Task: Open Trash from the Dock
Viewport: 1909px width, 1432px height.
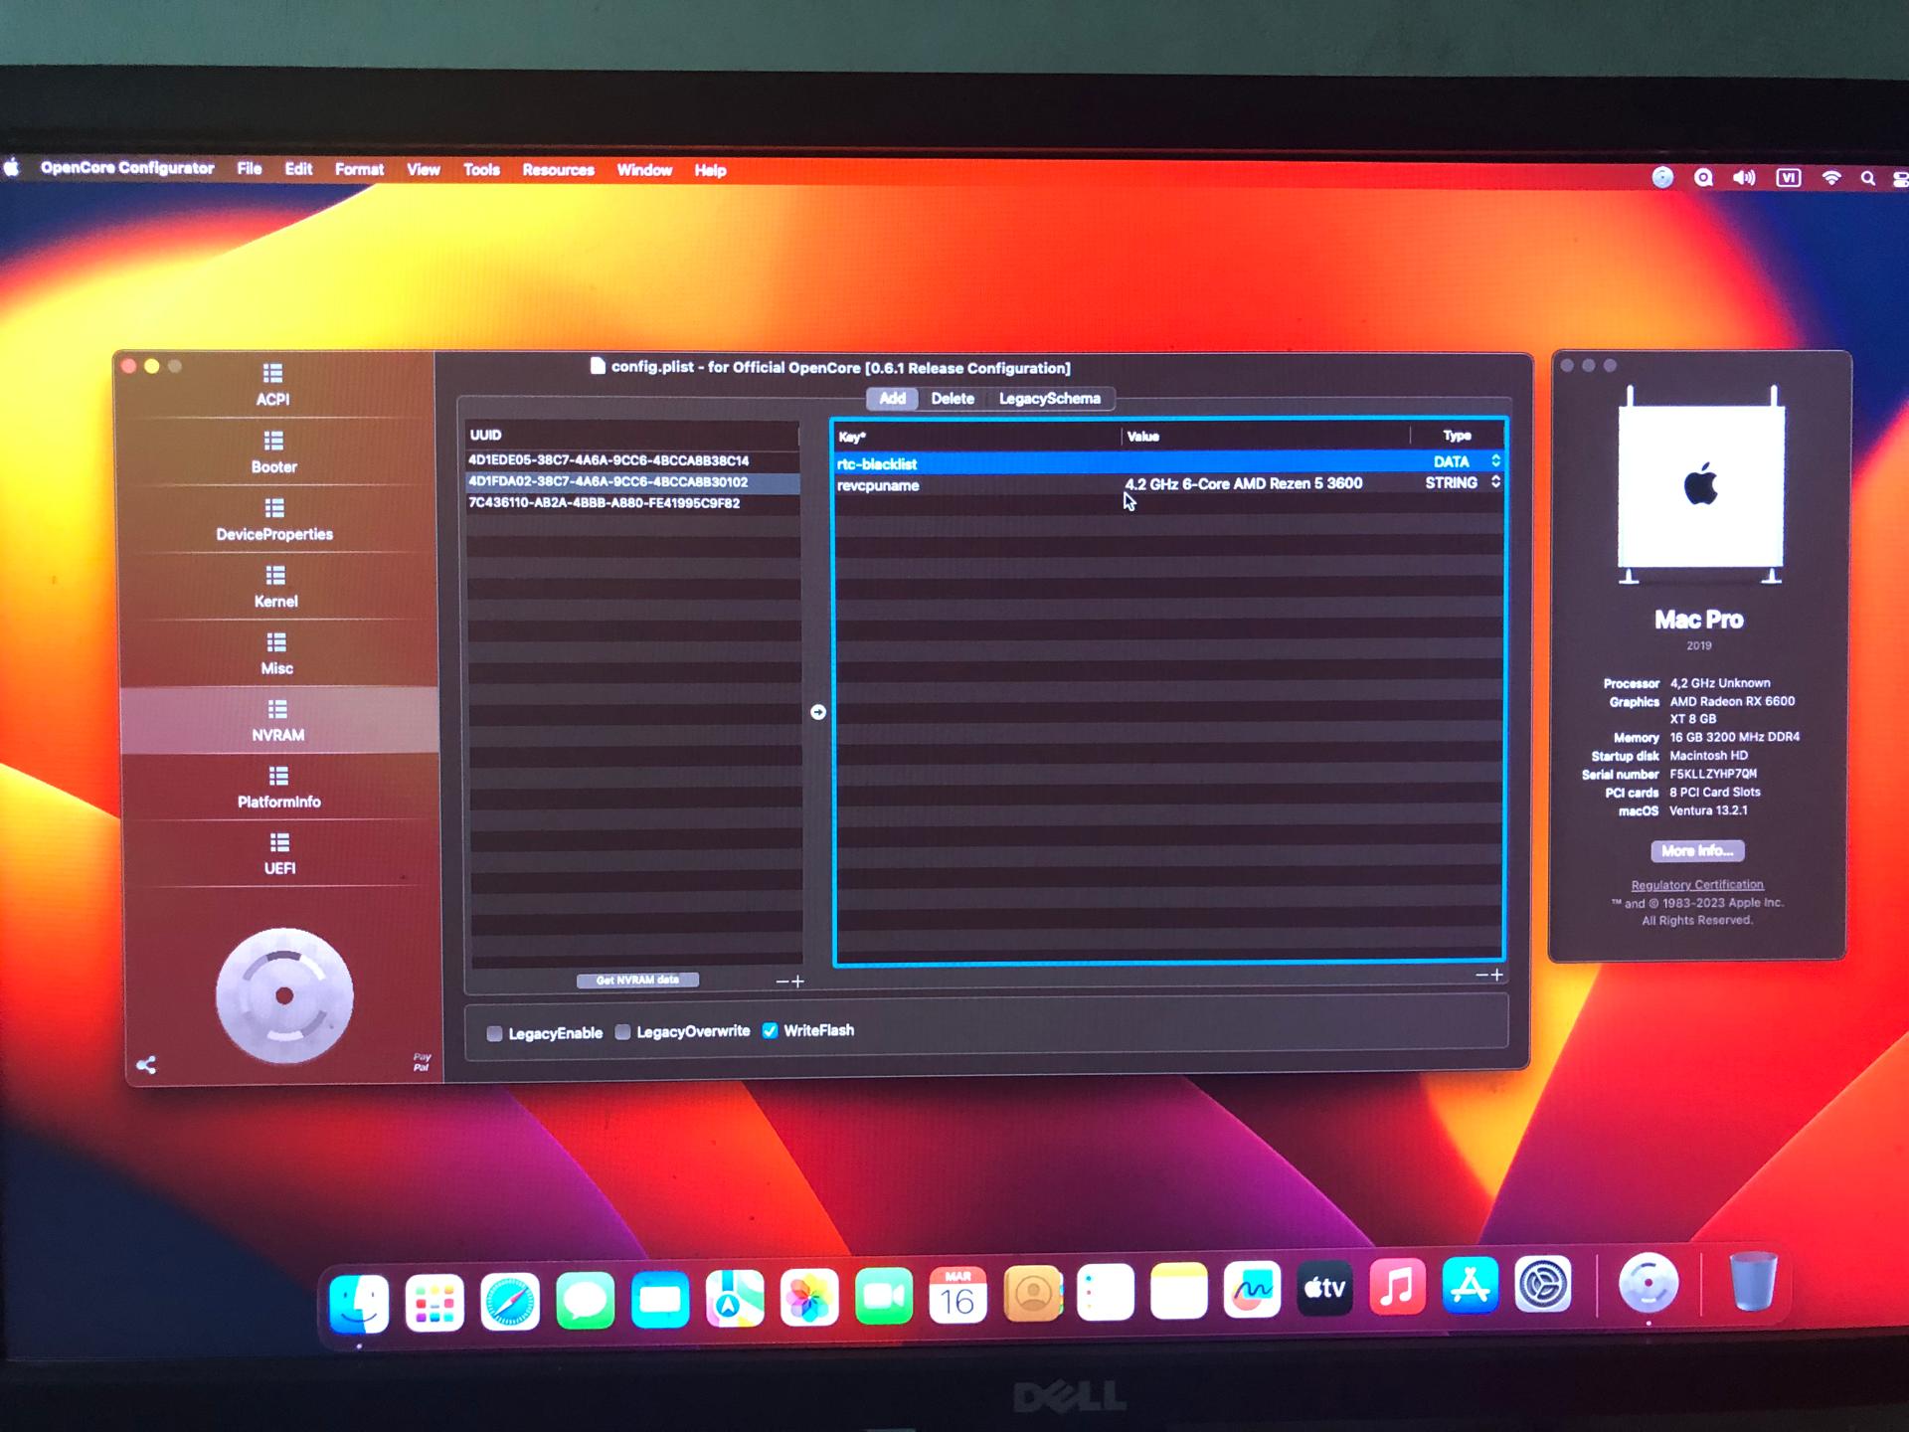Action: coord(1752,1282)
